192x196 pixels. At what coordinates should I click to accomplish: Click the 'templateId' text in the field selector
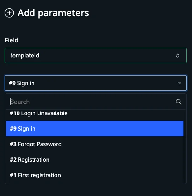point(25,56)
